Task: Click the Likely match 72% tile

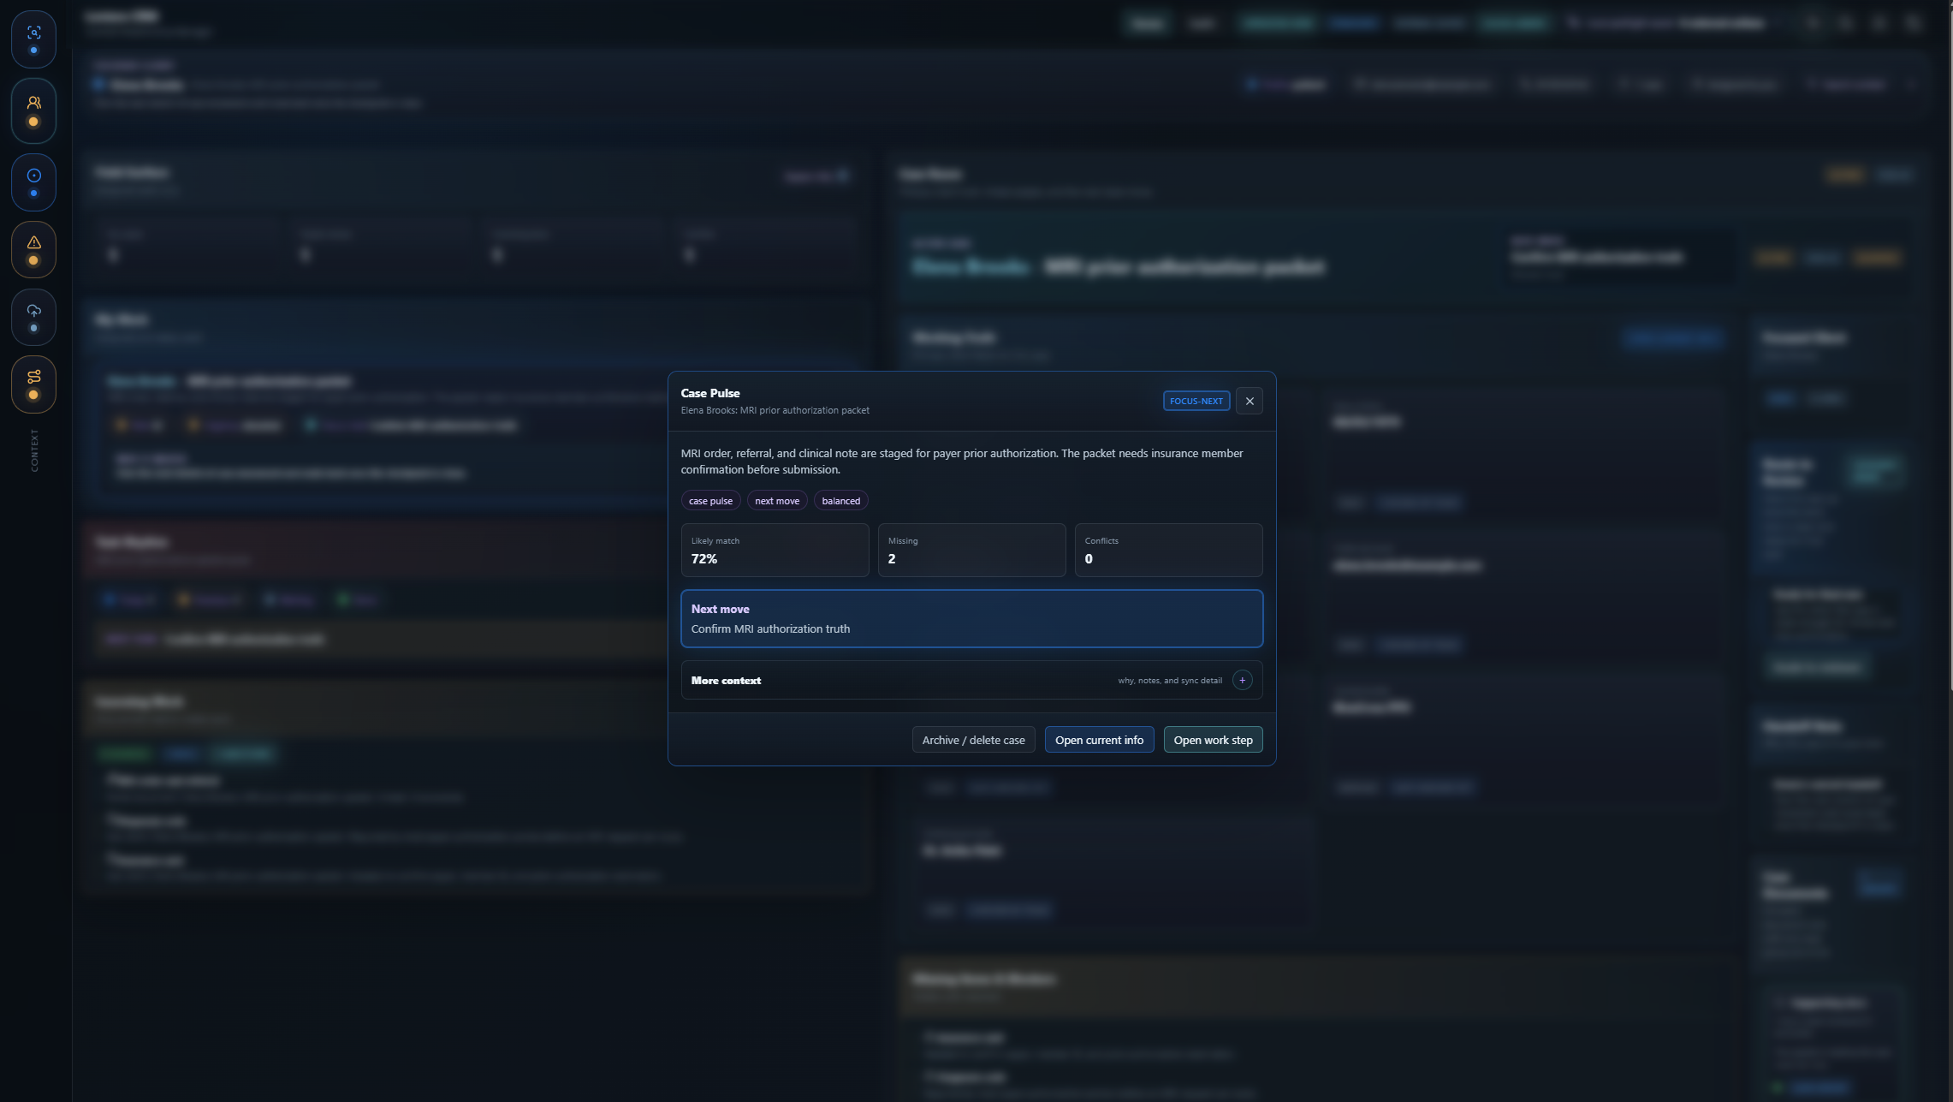Action: [775, 550]
